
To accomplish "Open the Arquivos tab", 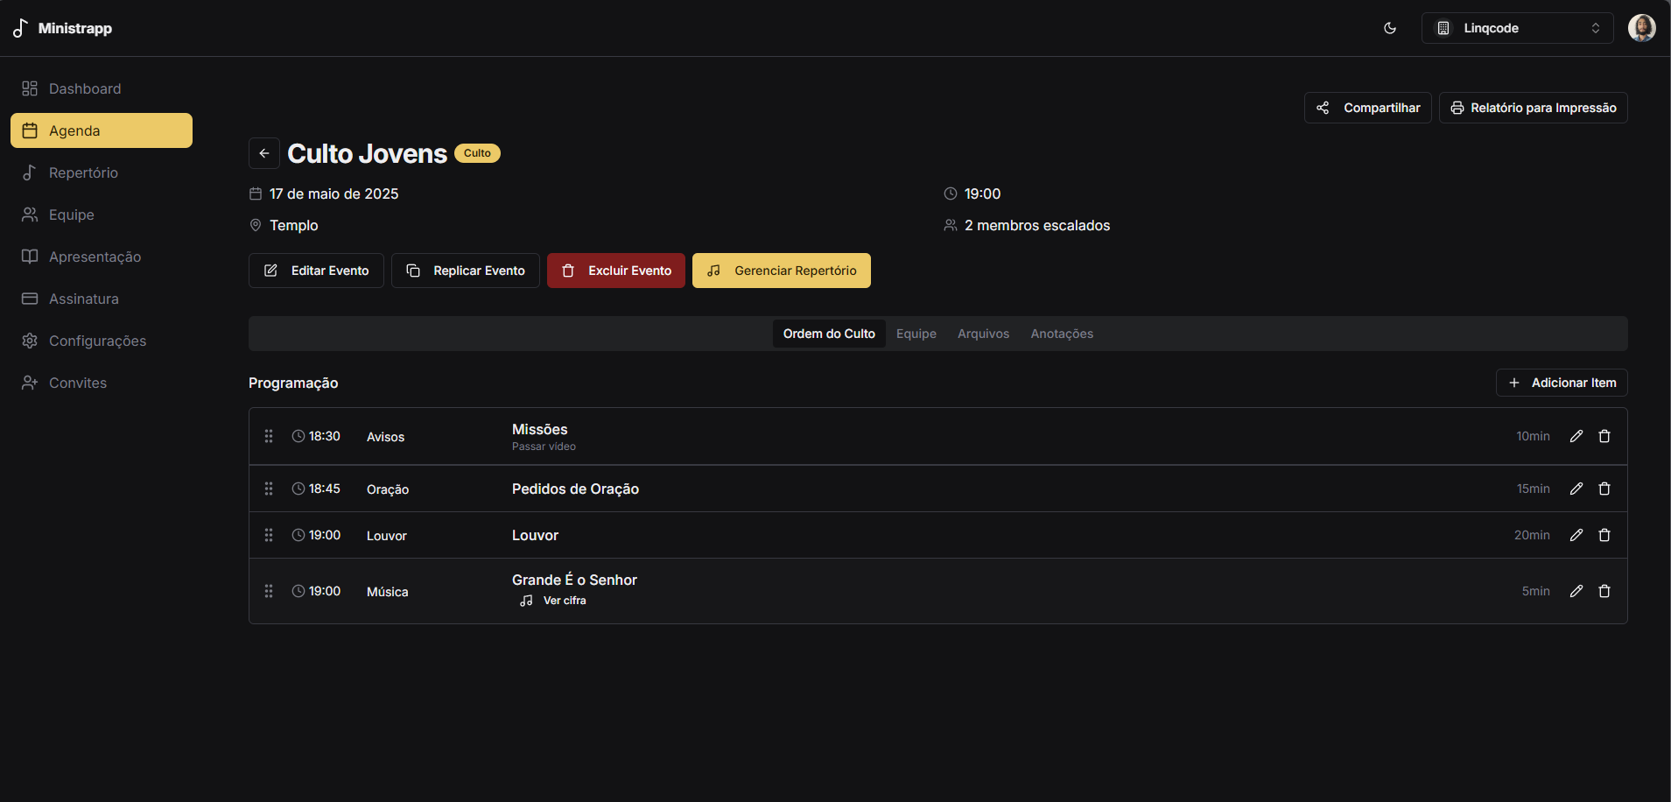I will tap(983, 334).
